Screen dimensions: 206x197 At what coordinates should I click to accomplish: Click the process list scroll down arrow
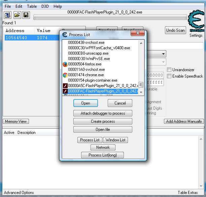coord(141,92)
